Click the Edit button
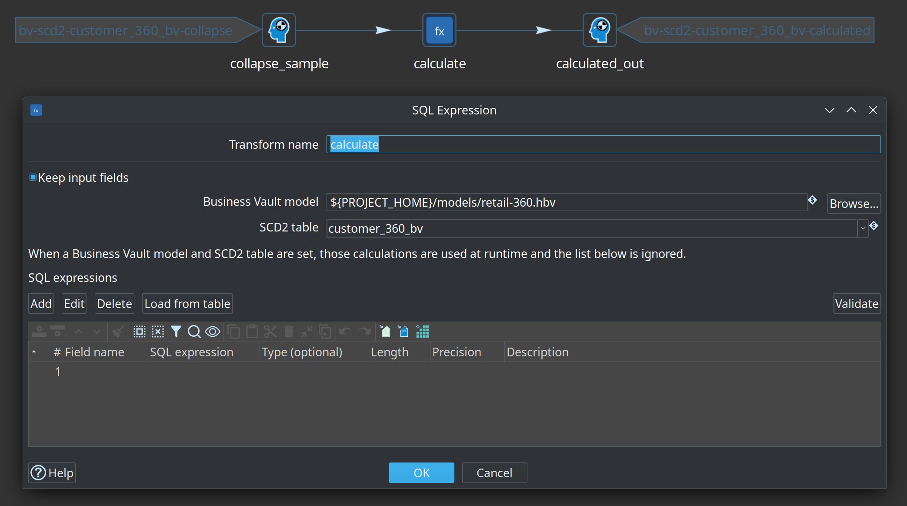The image size is (907, 506). coord(74,304)
